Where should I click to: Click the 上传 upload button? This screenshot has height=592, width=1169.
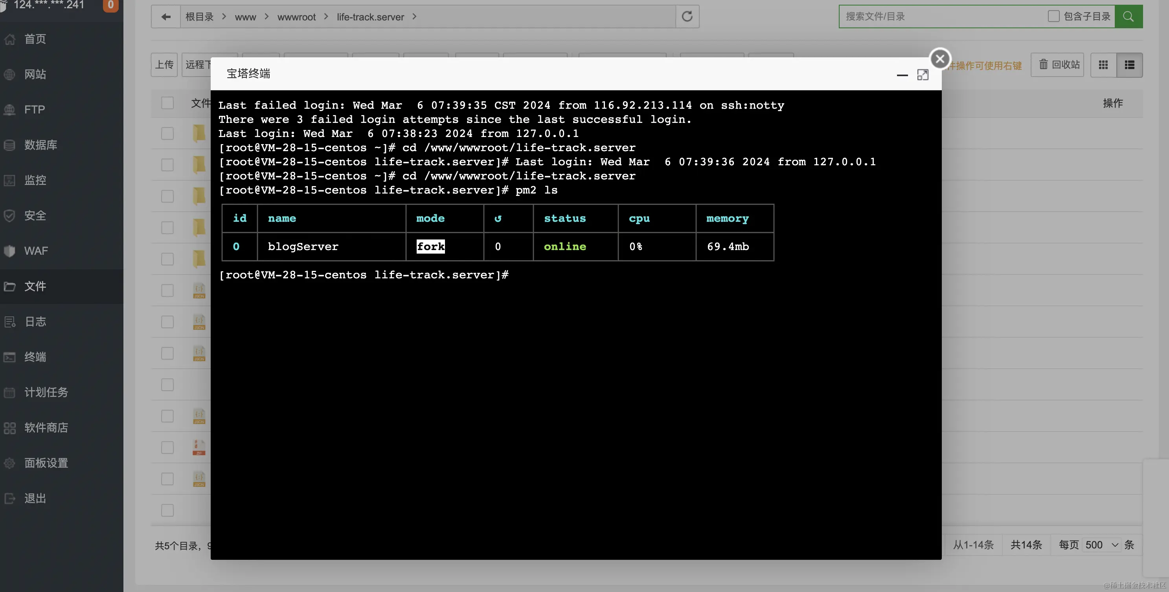(x=164, y=65)
